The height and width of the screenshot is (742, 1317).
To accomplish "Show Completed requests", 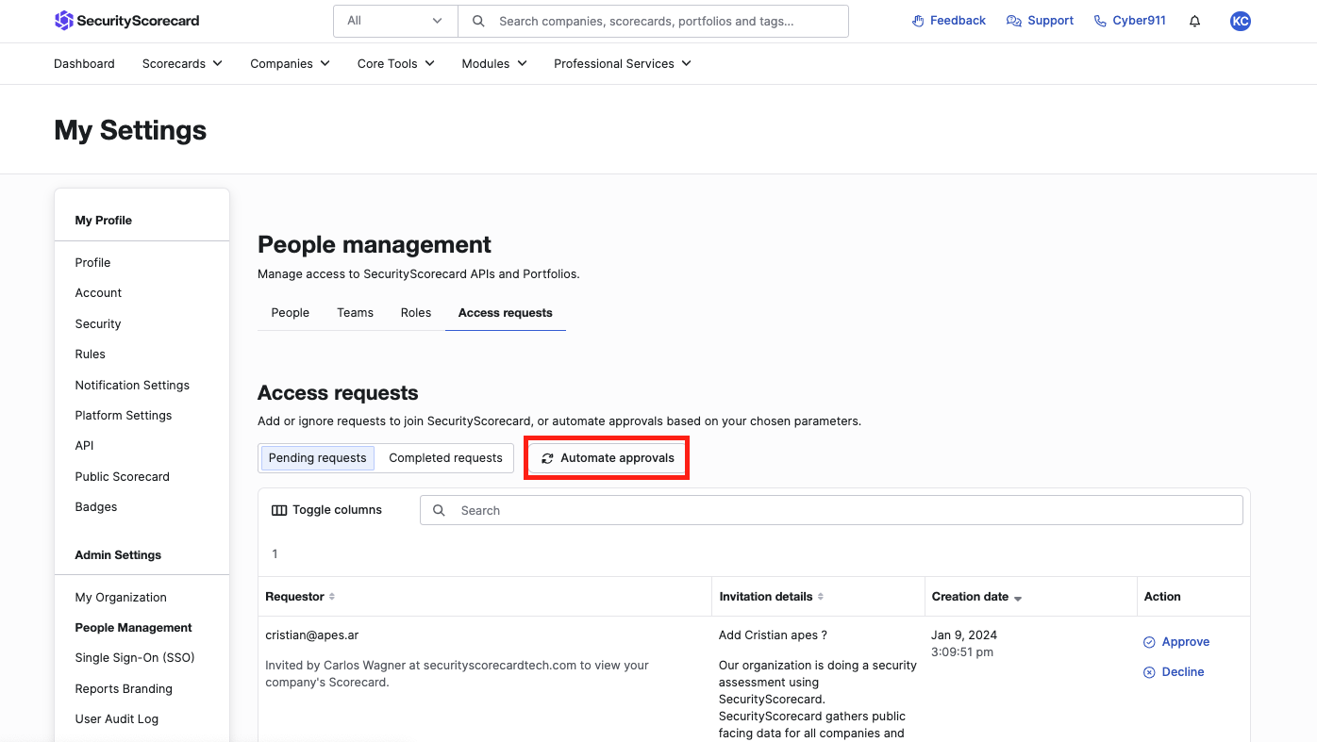I will [x=445, y=458].
